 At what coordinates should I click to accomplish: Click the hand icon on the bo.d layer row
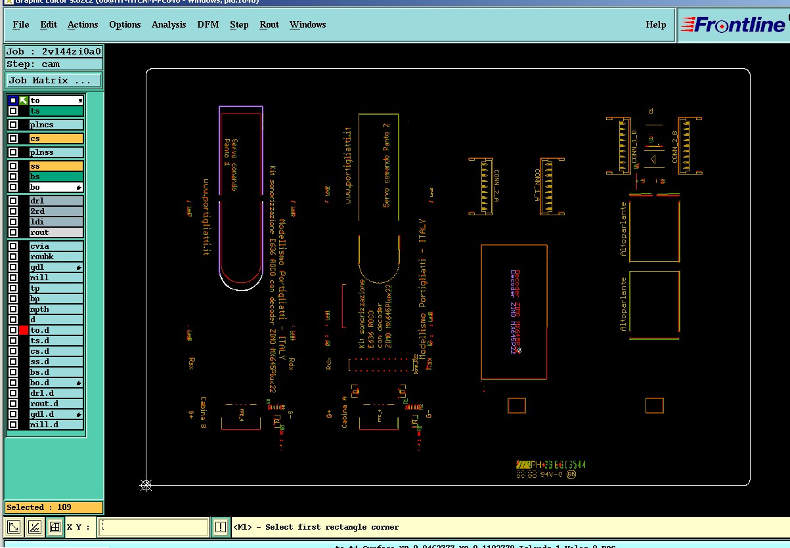79,383
